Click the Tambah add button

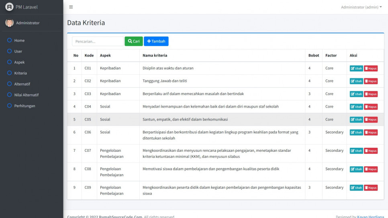pos(156,41)
